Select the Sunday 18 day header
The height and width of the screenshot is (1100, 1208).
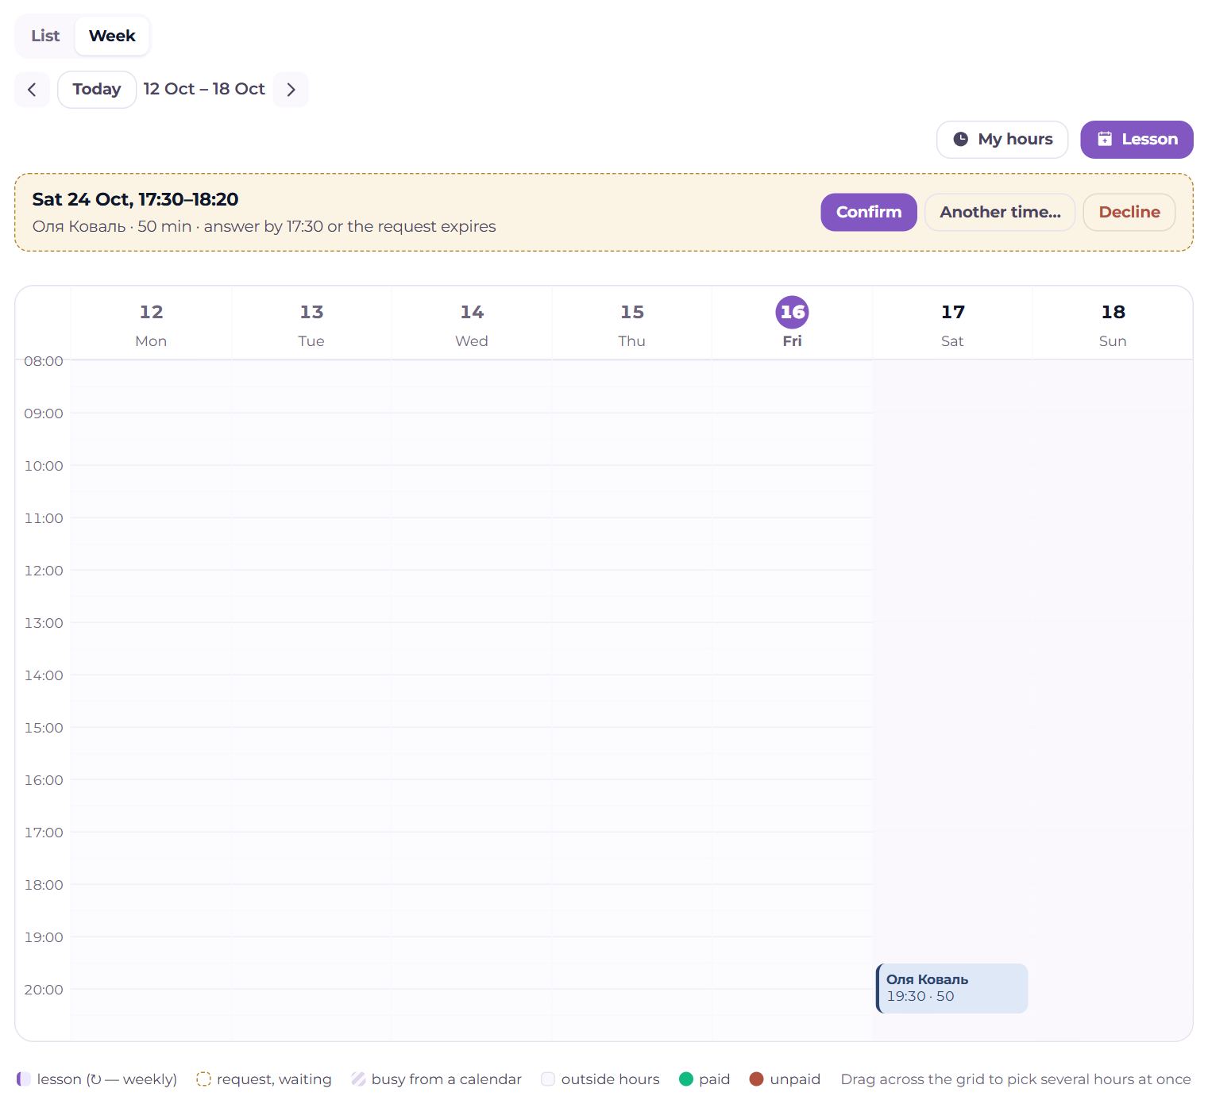tap(1113, 325)
